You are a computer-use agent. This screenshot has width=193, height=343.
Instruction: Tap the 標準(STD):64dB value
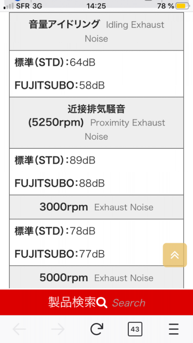point(55,63)
